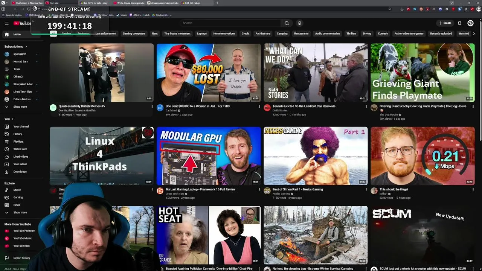
Task: Open Best of Simon Neebs Gaming thumbnail
Action: coord(316,156)
